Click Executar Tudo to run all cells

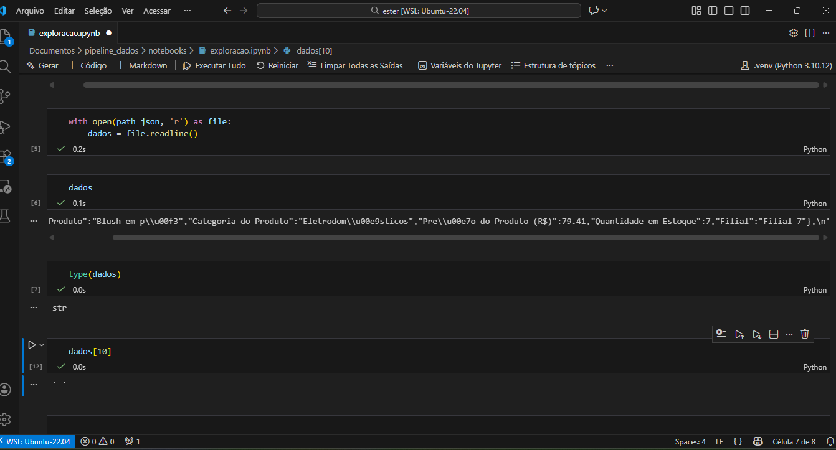[x=214, y=65]
